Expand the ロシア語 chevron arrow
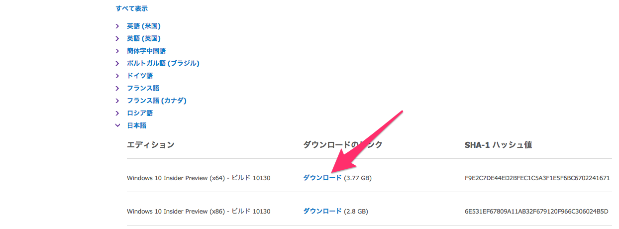 (x=117, y=113)
